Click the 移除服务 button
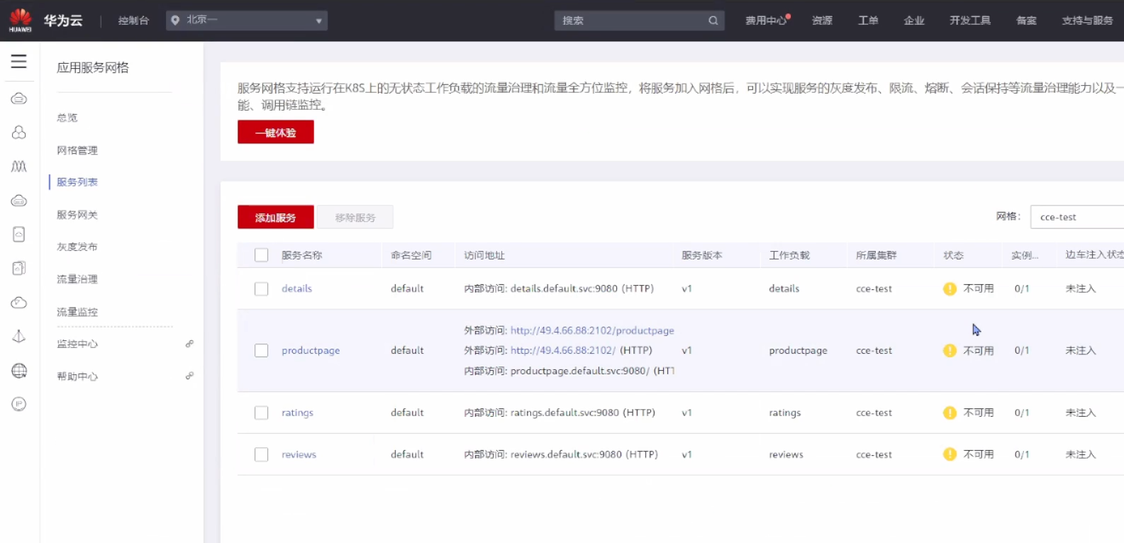Screen dimensions: 1124x543 (x=355, y=217)
